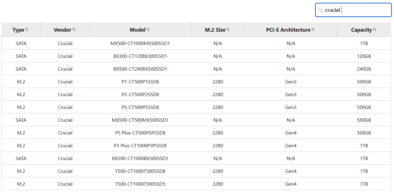The image size is (394, 192).
Task: Click the search field containing 'crucial'
Action: [x=353, y=10]
